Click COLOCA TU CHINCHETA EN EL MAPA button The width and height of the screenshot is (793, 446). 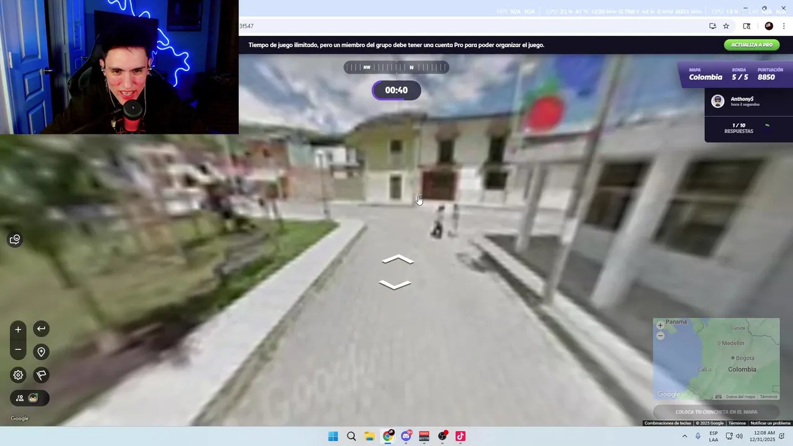coord(716,412)
